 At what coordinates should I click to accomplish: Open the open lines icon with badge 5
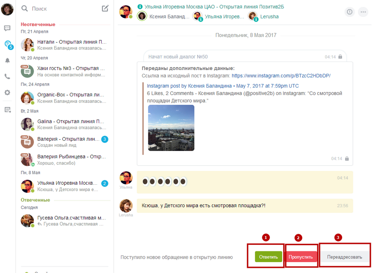[x=8, y=44]
